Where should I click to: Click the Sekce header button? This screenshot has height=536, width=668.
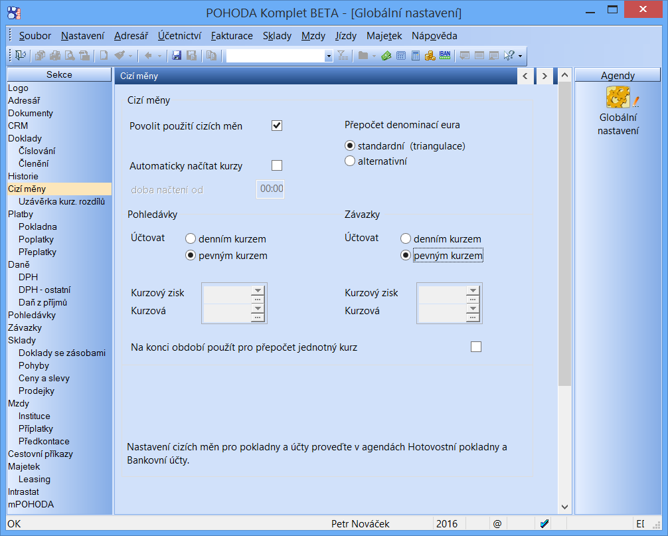(x=59, y=74)
